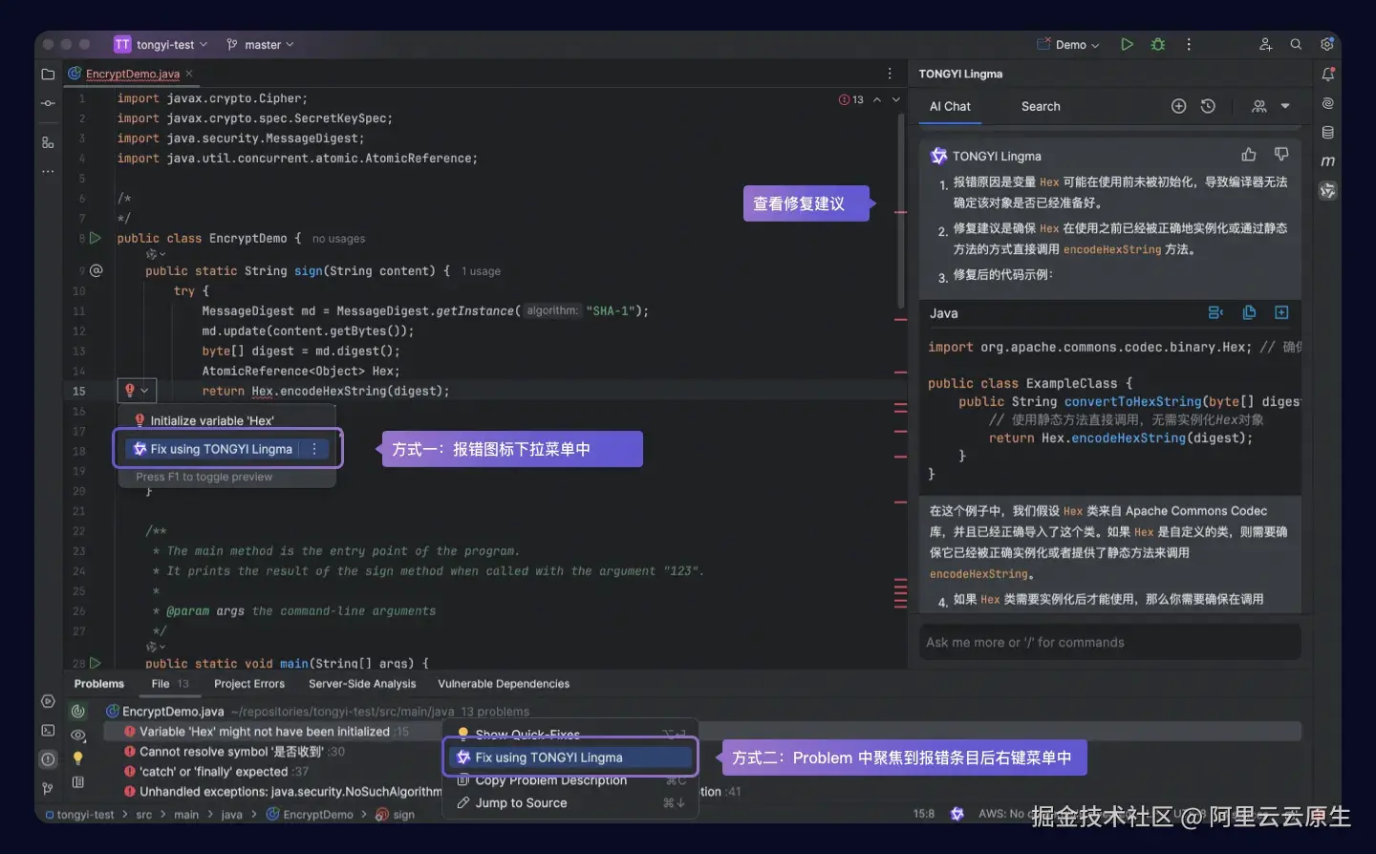Choose Fix using TONGYI Lingma in context menu
The height and width of the screenshot is (854, 1376).
pyautogui.click(x=570, y=758)
